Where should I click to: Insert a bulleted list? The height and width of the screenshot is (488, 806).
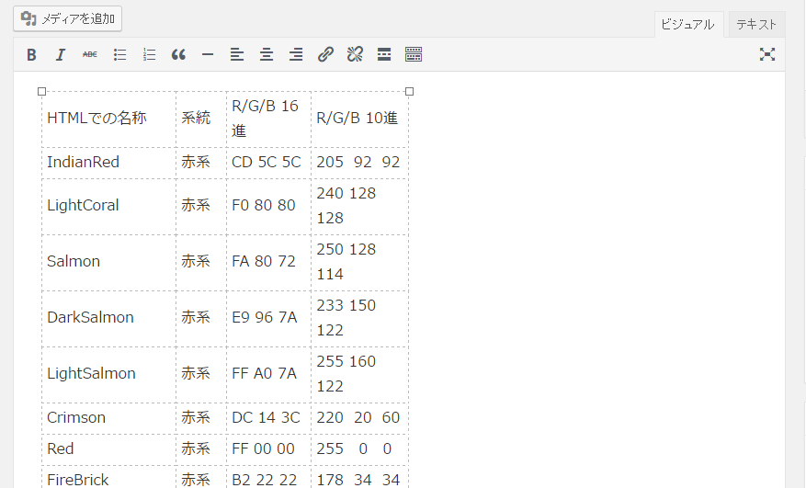point(119,55)
